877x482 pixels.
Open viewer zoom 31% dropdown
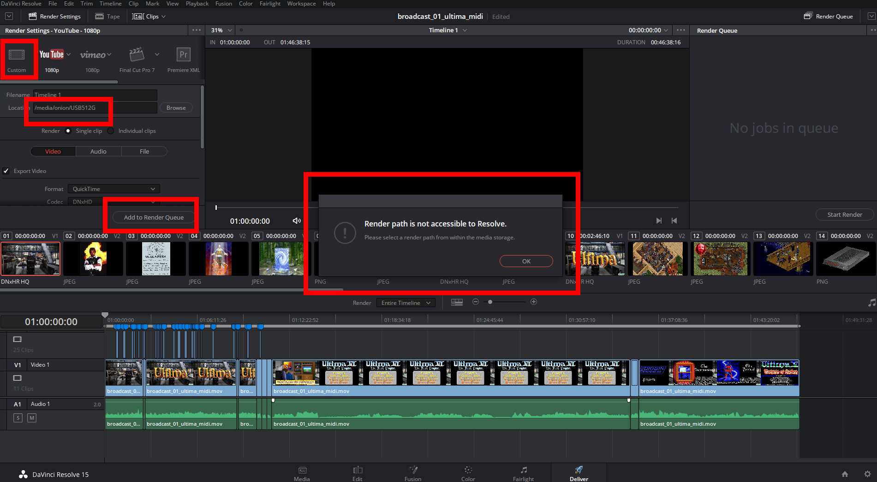coord(222,30)
